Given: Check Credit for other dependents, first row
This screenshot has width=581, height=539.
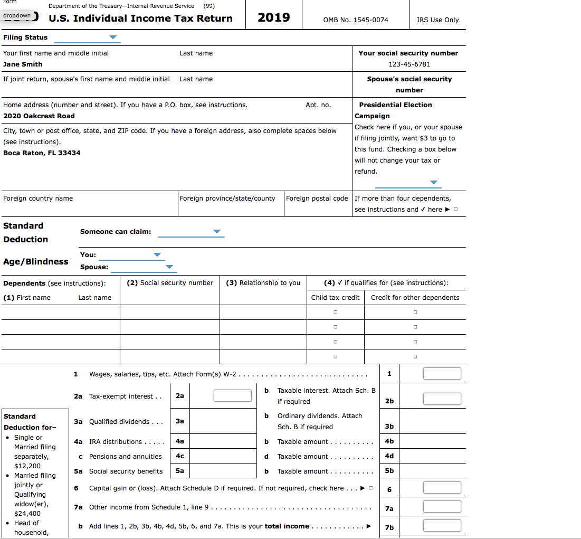Looking at the screenshot, I should (x=415, y=312).
